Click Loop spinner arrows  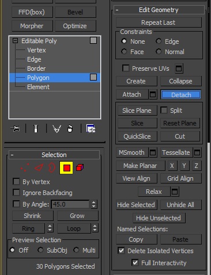click(95, 228)
